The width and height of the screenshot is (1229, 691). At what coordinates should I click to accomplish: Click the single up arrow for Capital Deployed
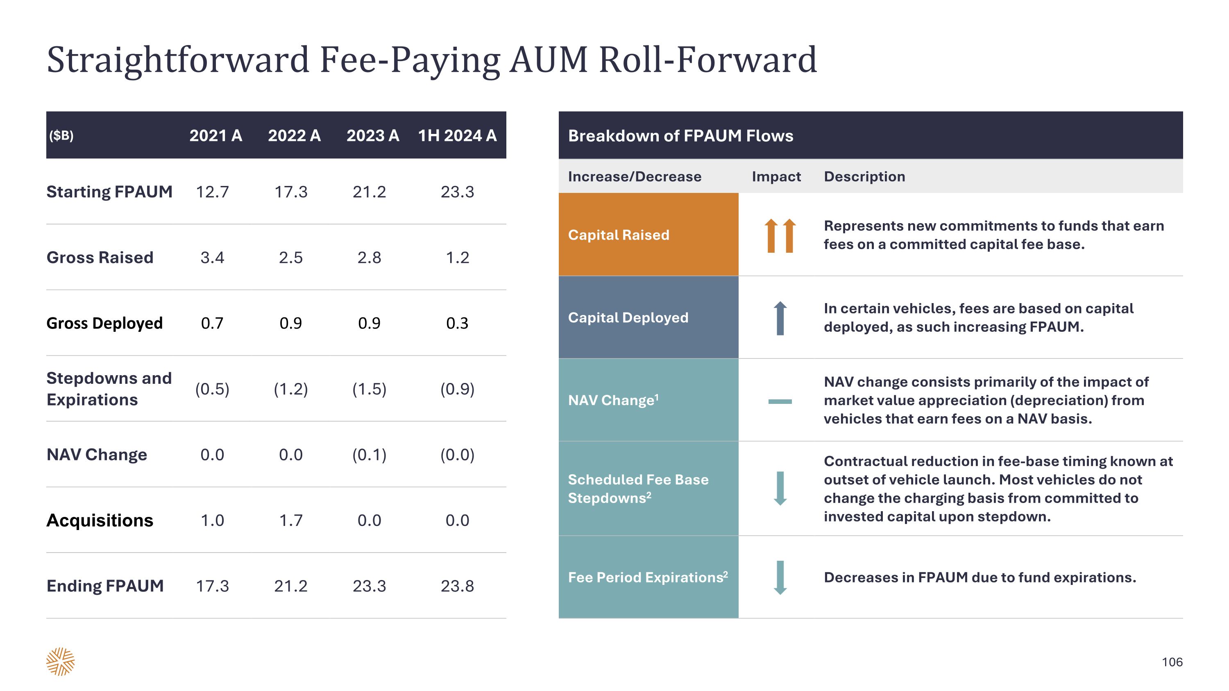780,318
